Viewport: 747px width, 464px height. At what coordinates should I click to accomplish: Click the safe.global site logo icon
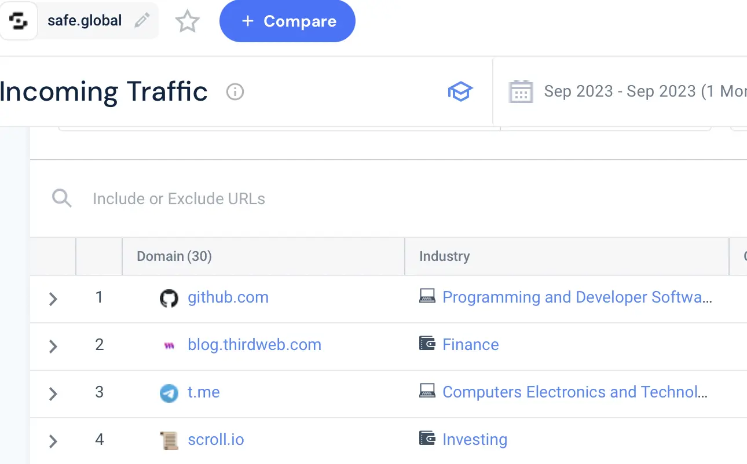pyautogui.click(x=19, y=22)
